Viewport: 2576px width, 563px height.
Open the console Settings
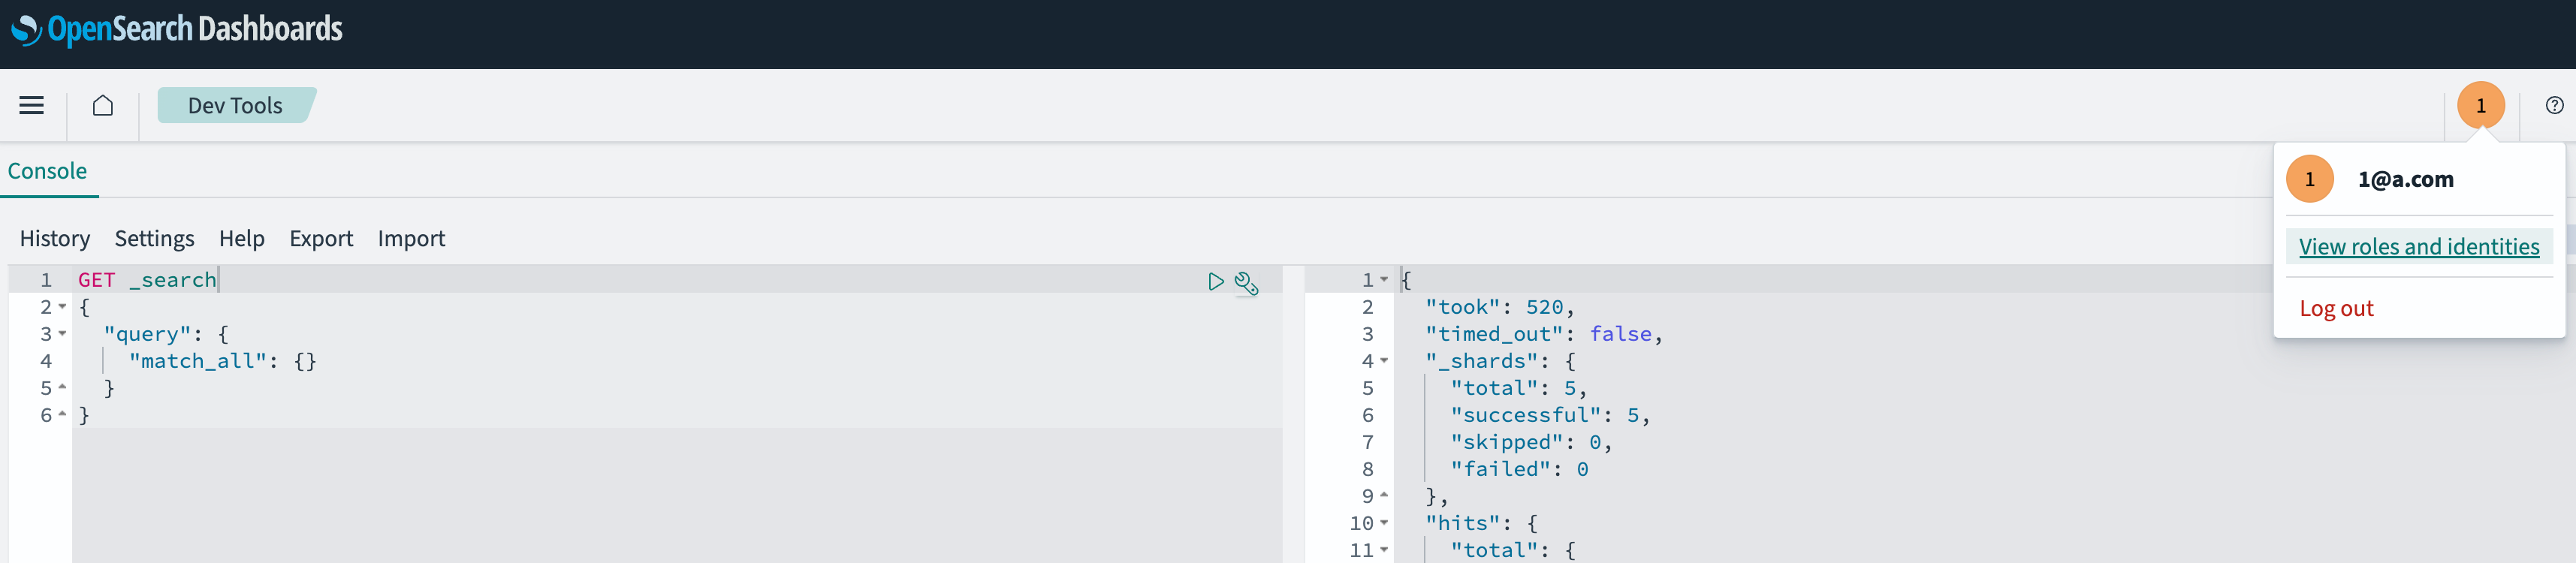pos(154,238)
